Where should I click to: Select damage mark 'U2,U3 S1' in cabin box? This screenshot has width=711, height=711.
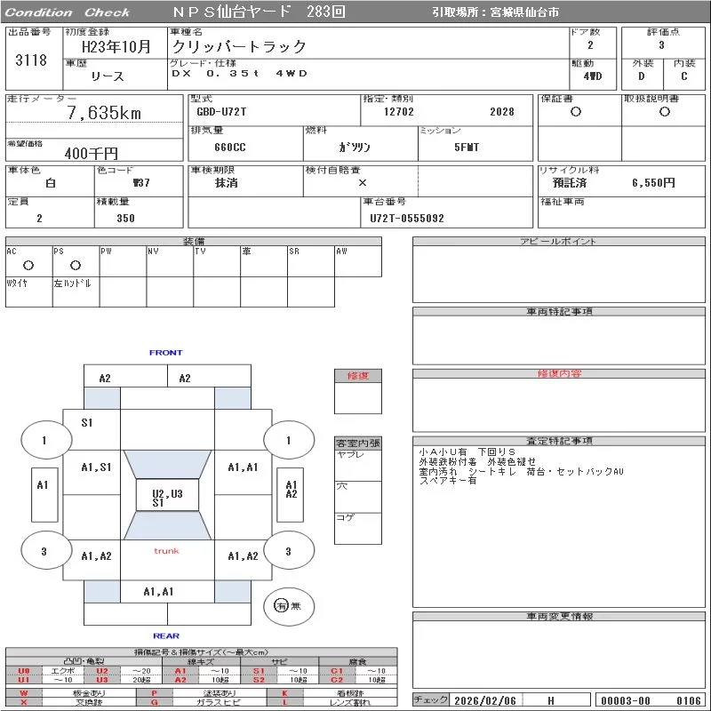[x=167, y=498]
